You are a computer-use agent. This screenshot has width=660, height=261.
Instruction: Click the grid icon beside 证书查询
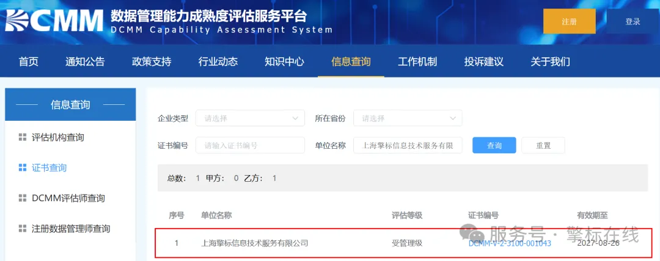pos(23,168)
